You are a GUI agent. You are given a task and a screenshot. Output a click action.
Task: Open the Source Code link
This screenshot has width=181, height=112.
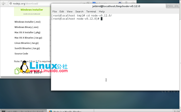pos(21,54)
